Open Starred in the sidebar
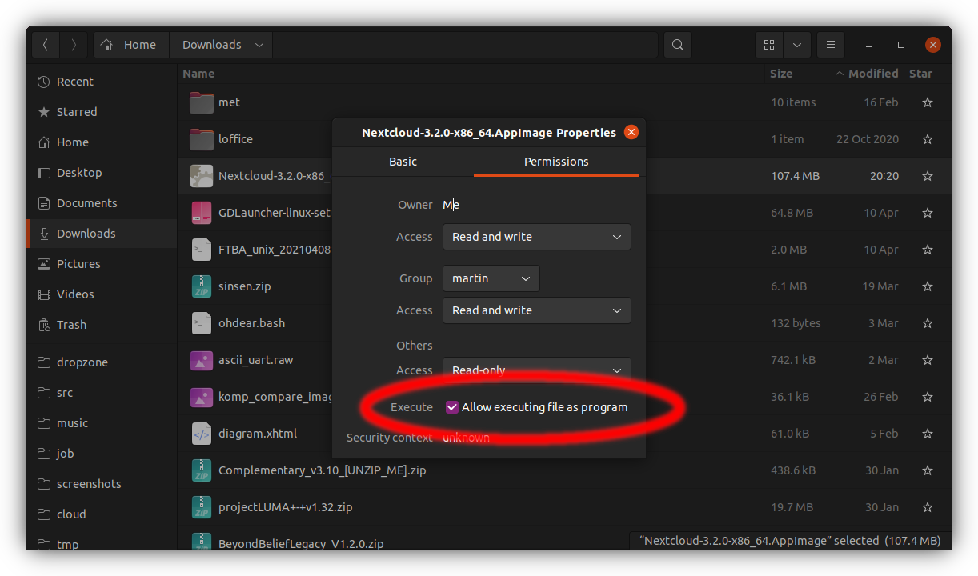The height and width of the screenshot is (576, 978). 102,112
